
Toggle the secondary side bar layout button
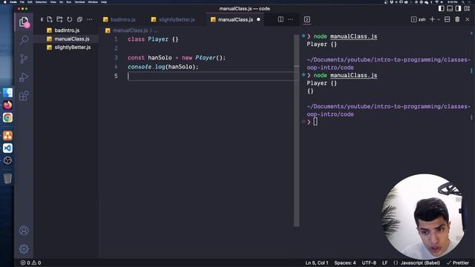point(459,8)
